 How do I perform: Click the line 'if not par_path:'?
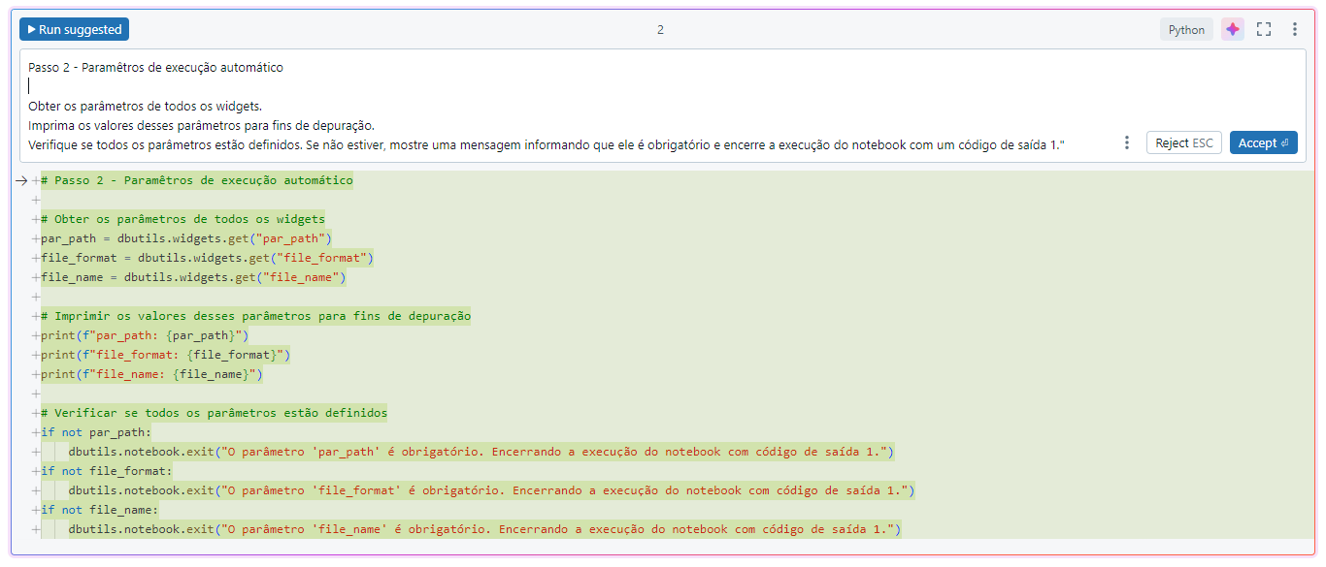(96, 432)
